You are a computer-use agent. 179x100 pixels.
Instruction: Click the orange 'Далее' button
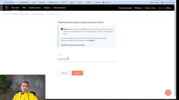pyautogui.click(x=77, y=73)
